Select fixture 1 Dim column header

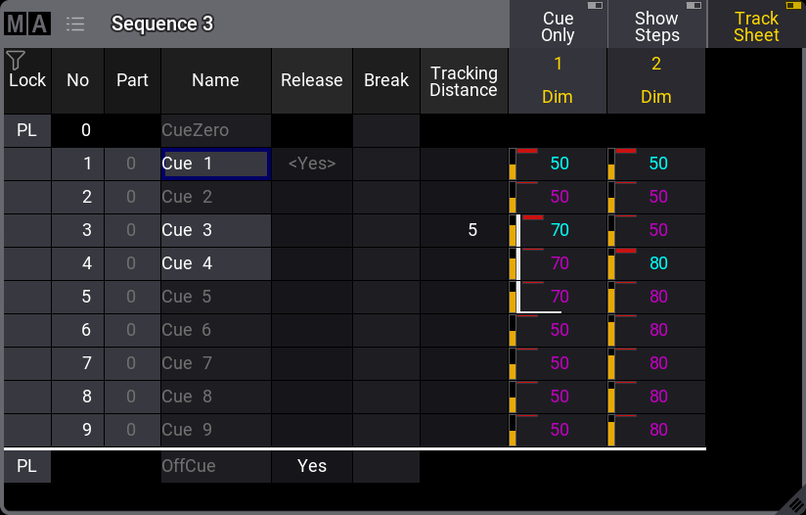click(558, 80)
